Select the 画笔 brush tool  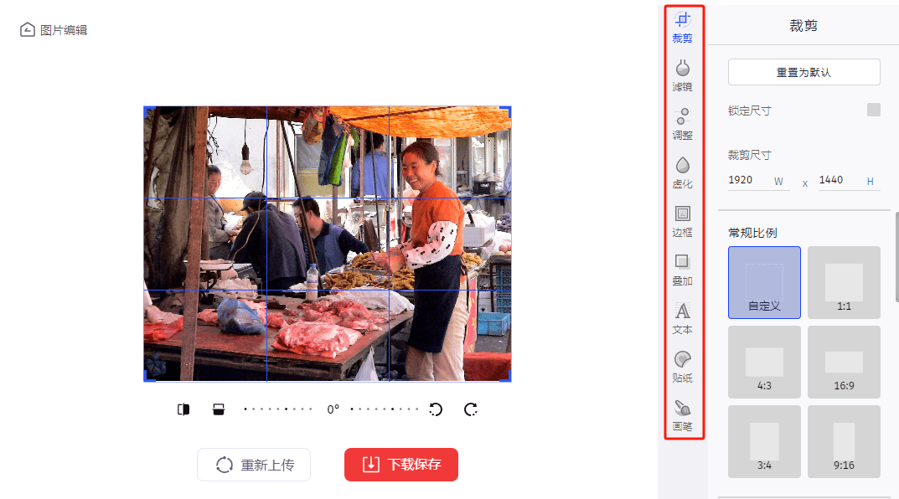tap(682, 415)
